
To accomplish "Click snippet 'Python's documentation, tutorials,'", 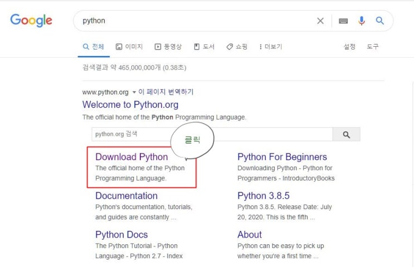I will click(x=144, y=207).
